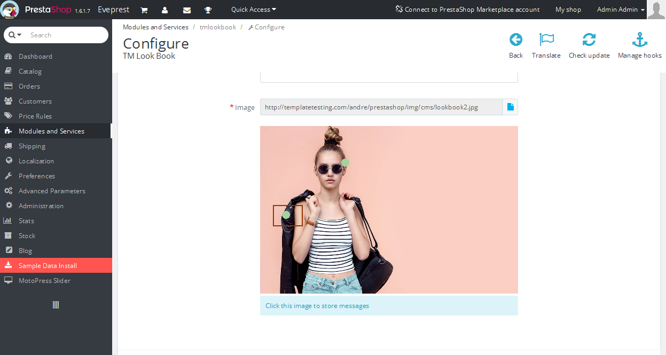Viewport: 666px width, 355px height.
Task: Click the Orders credit card icon
Action: tap(8, 86)
